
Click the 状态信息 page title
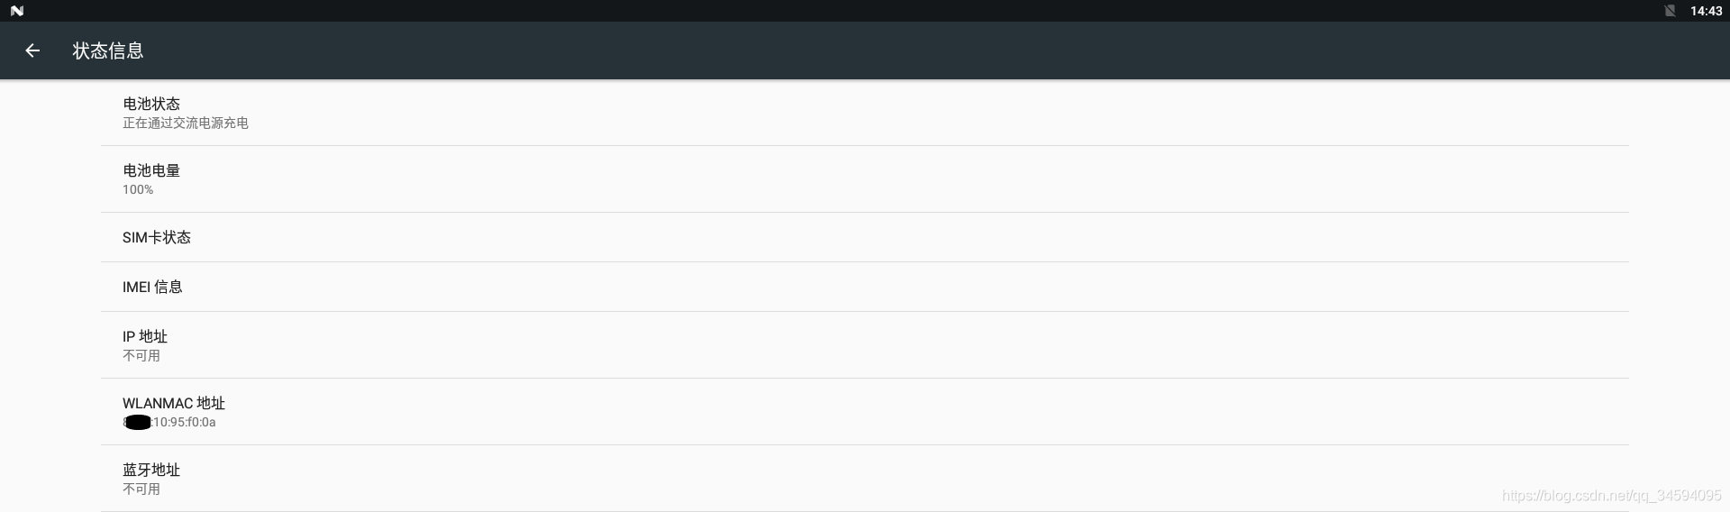click(x=108, y=50)
